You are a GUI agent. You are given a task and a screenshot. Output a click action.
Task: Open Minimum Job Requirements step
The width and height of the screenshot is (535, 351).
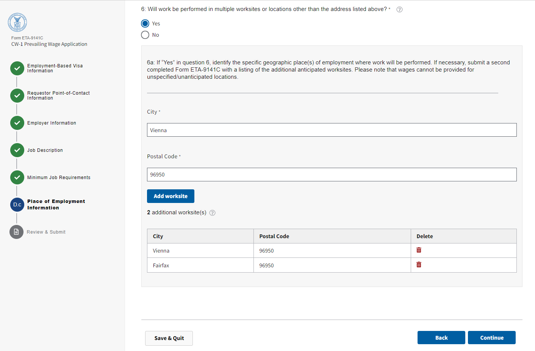click(59, 178)
